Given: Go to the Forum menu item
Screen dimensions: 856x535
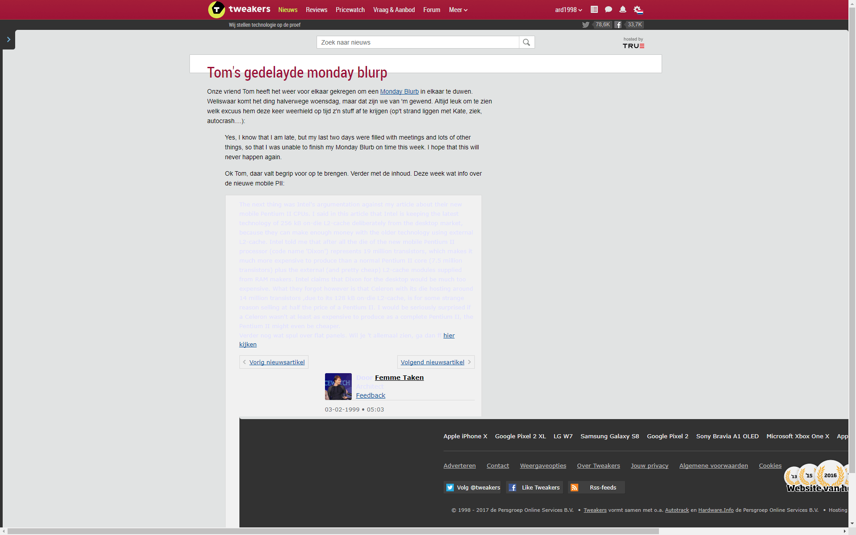Looking at the screenshot, I should coord(432,10).
